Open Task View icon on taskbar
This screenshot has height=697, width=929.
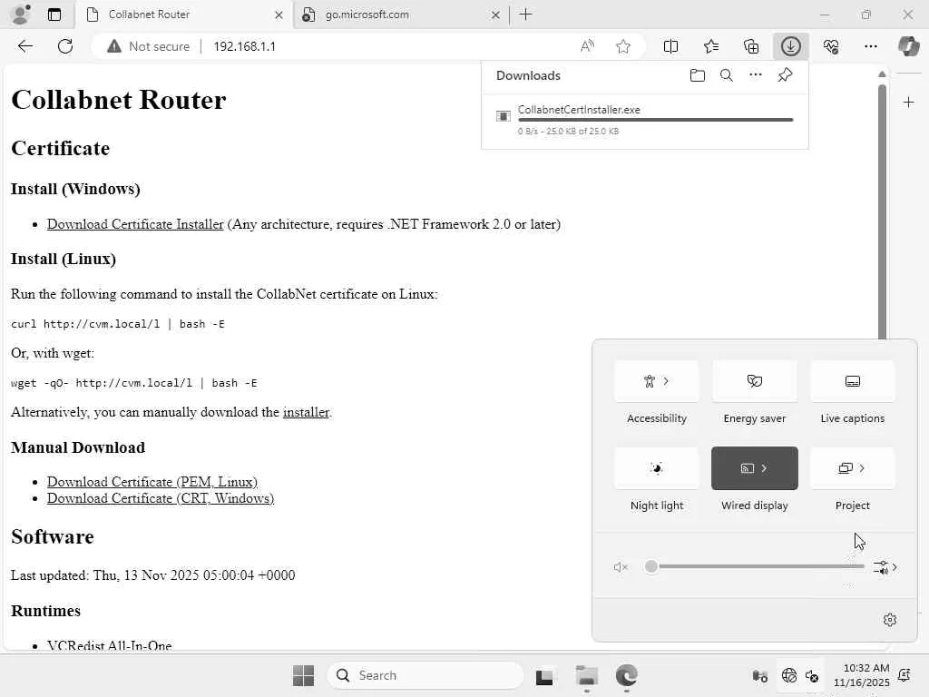tap(544, 675)
